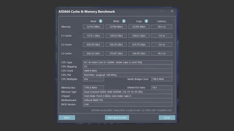Click CPU Clock field 4489.0 MHz
The image size is (234, 131).
[128, 71]
